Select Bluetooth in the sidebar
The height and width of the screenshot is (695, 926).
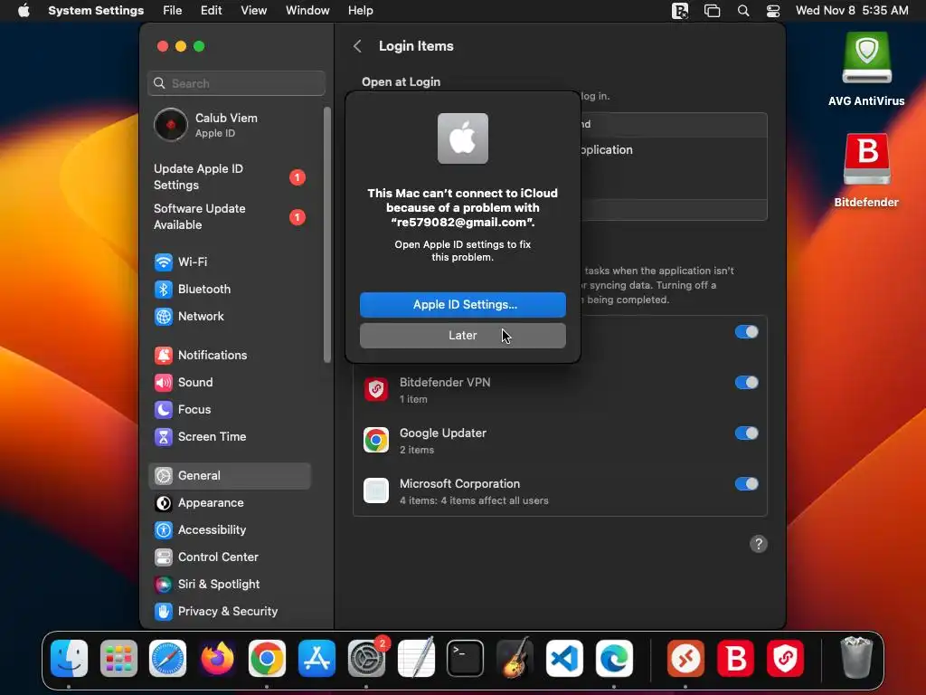pos(229,289)
